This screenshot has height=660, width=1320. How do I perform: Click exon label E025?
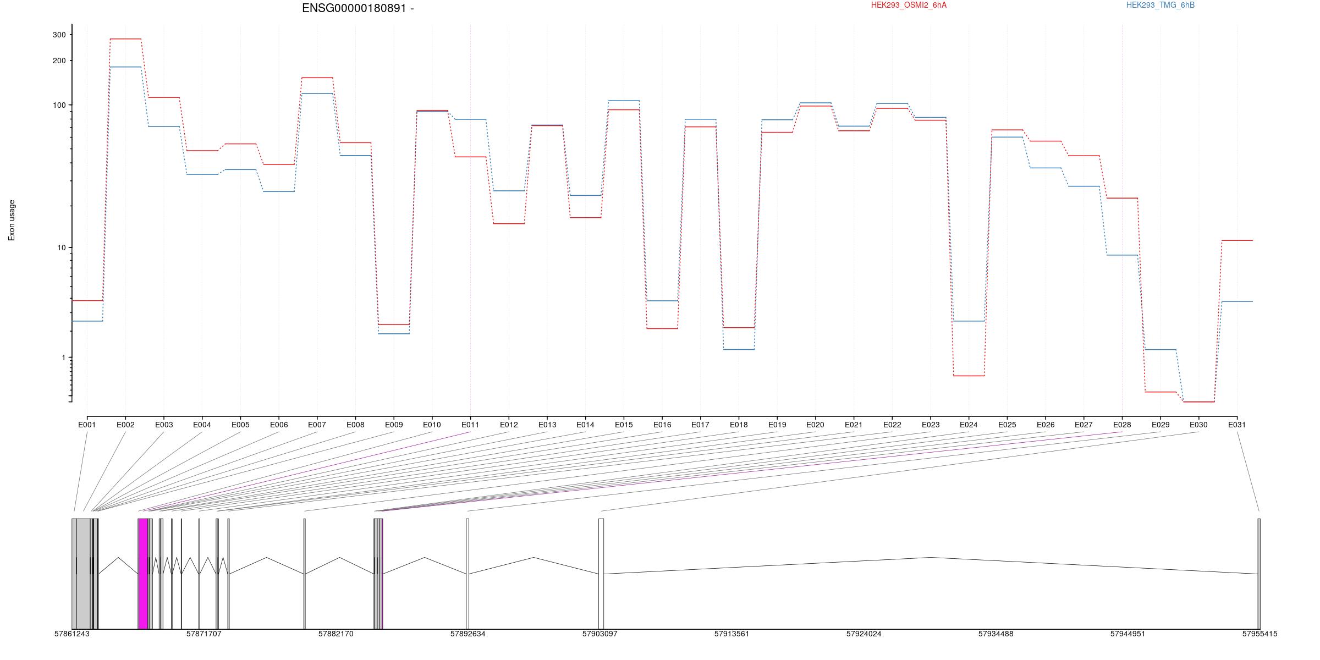1007,425
